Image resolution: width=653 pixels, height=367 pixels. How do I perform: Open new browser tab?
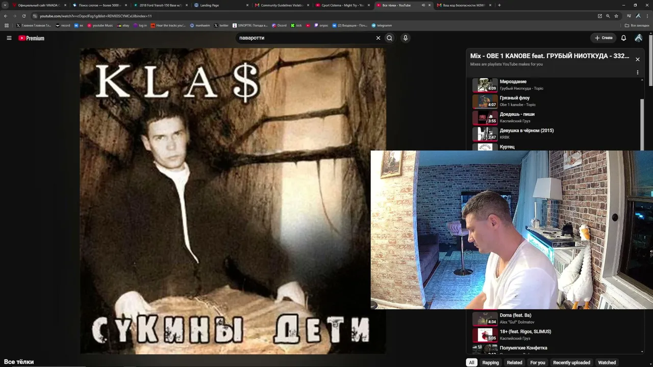(499, 5)
